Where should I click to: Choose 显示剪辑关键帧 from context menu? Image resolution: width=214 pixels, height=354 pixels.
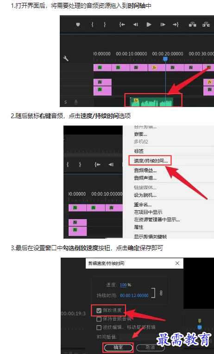(151, 236)
